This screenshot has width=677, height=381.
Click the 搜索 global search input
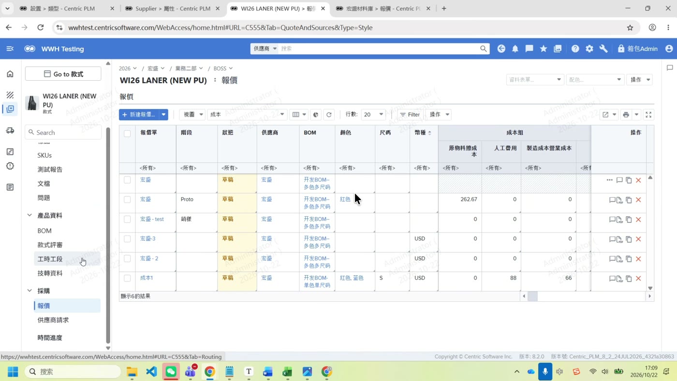click(380, 49)
